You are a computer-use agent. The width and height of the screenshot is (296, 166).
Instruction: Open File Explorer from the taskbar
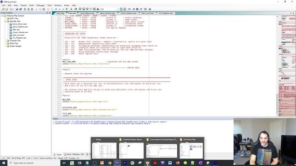click(148, 163)
